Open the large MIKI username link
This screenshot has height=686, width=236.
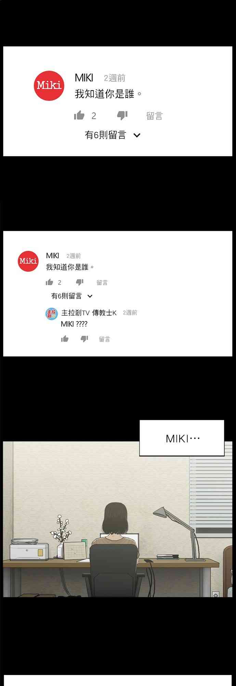coord(84,78)
